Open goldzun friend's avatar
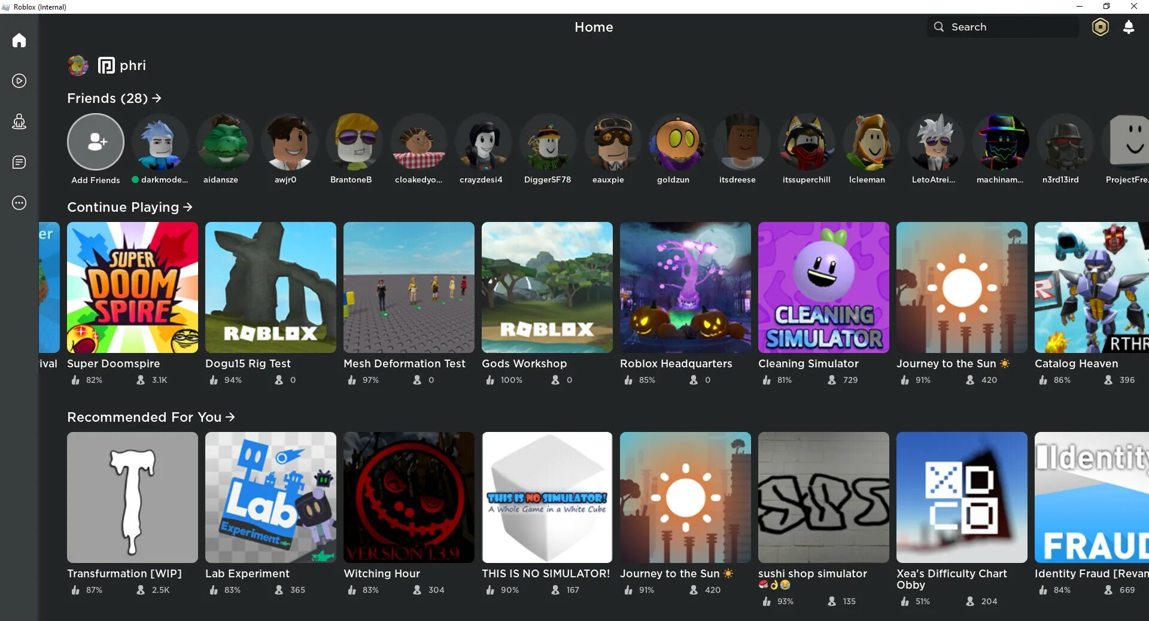The width and height of the screenshot is (1149, 621). 677,142
